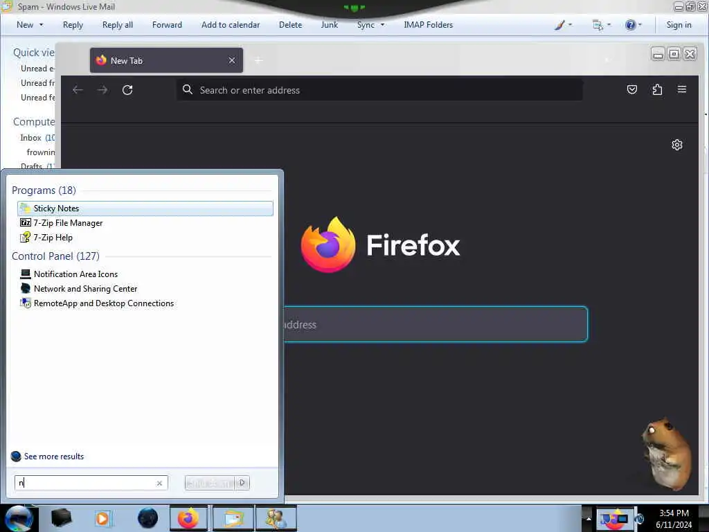709x532 pixels.
Task: Expand the help dropdown arrow
Action: click(640, 25)
